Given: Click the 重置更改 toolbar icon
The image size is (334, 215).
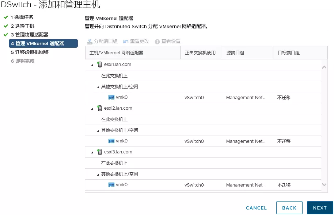Looking at the screenshot, I should click(x=126, y=42).
